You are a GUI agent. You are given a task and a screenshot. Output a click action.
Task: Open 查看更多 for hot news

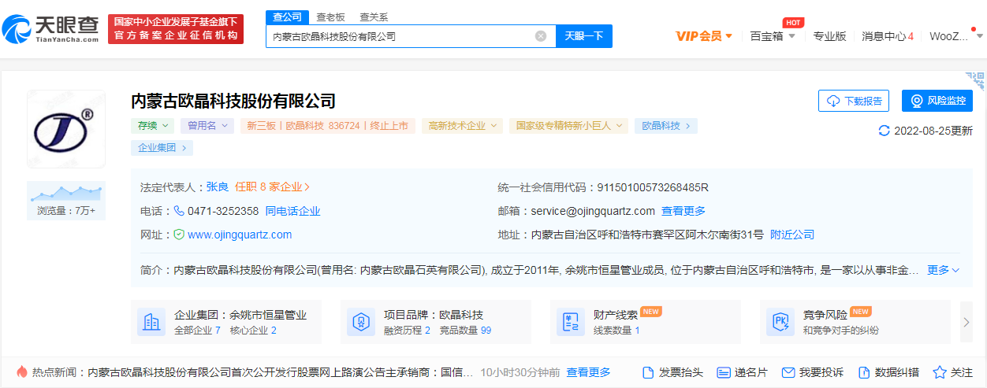(x=588, y=372)
